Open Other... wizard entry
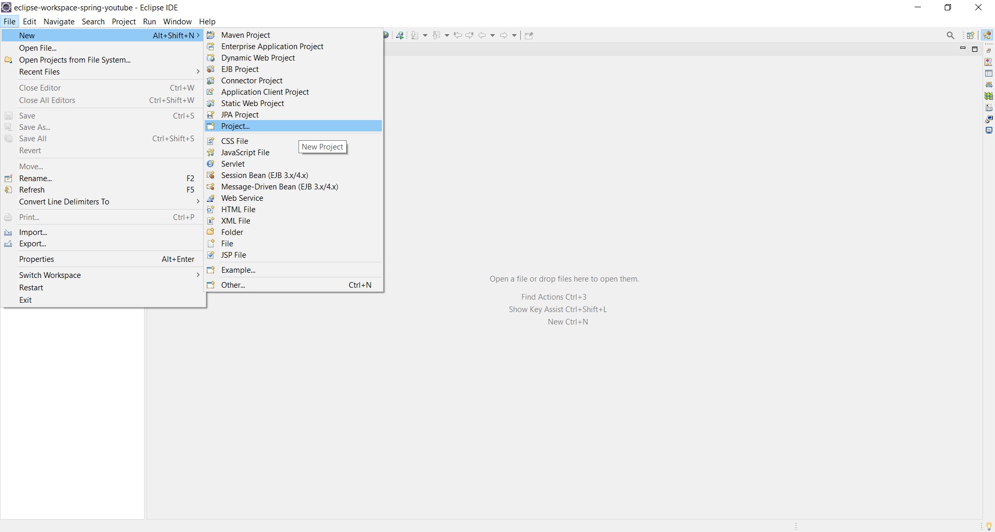Screen dimensions: 995x532 [293, 285]
